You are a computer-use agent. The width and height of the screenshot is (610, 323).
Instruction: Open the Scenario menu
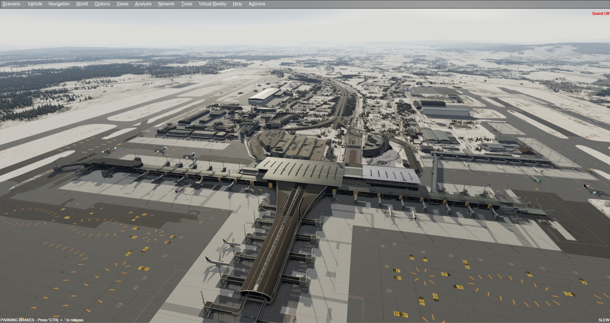pyautogui.click(x=11, y=4)
